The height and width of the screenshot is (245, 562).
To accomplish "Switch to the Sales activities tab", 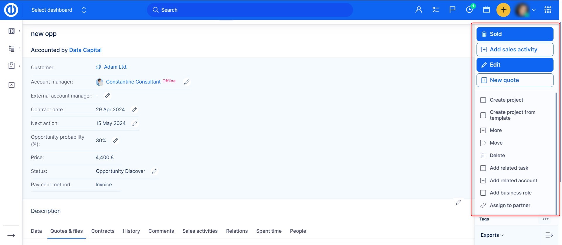I will pos(200,231).
